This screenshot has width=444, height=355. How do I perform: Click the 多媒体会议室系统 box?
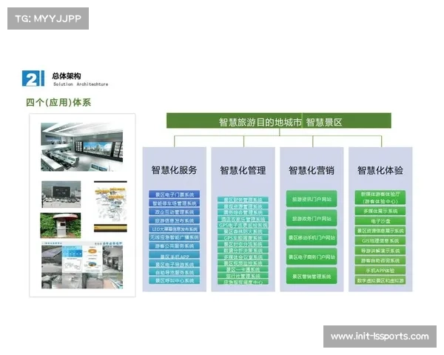tap(243, 257)
